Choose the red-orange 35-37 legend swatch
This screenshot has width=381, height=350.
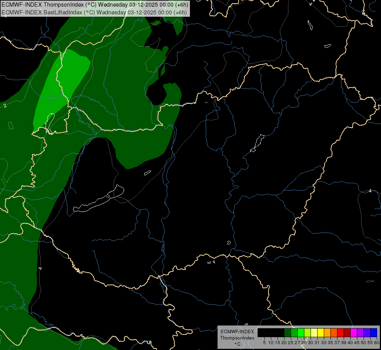(x=334, y=332)
